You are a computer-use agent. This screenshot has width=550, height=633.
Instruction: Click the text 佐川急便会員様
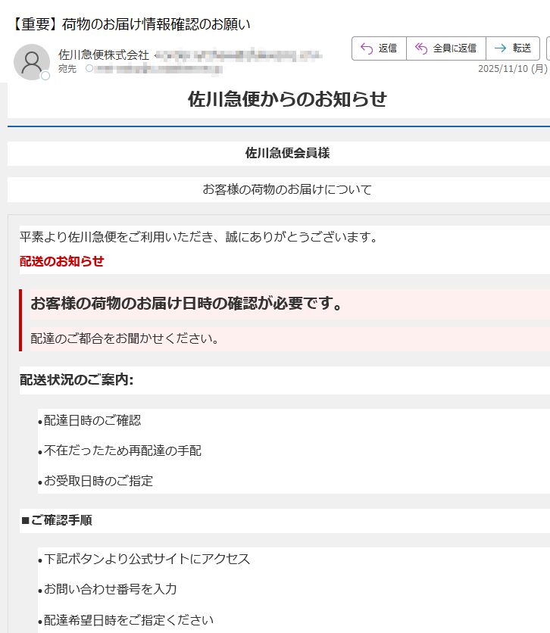tap(288, 153)
